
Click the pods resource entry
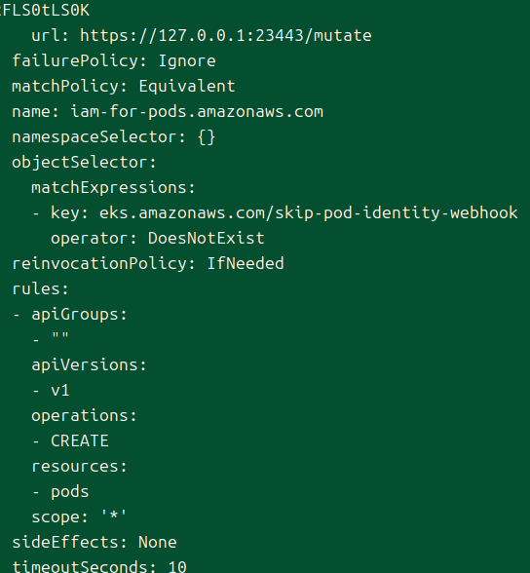70,492
